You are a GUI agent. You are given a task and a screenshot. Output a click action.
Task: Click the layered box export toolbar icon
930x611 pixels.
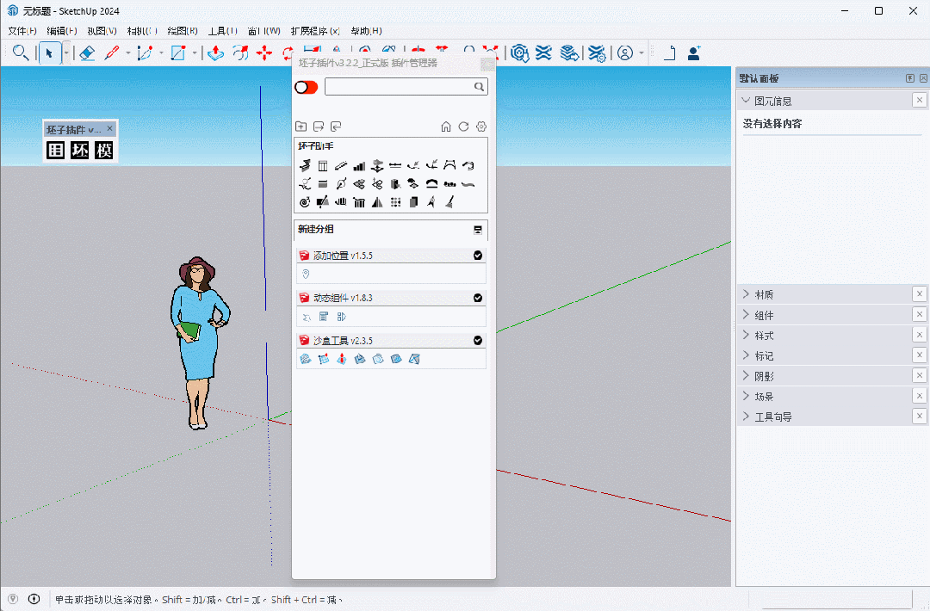pyautogui.click(x=569, y=53)
